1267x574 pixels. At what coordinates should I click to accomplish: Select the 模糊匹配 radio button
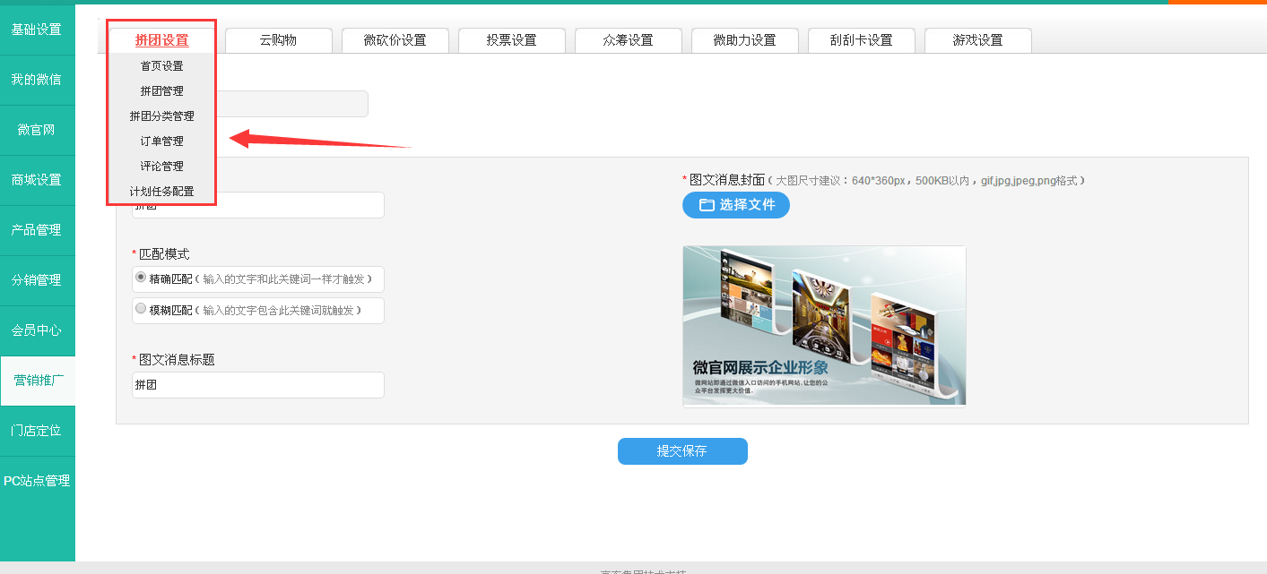point(141,309)
